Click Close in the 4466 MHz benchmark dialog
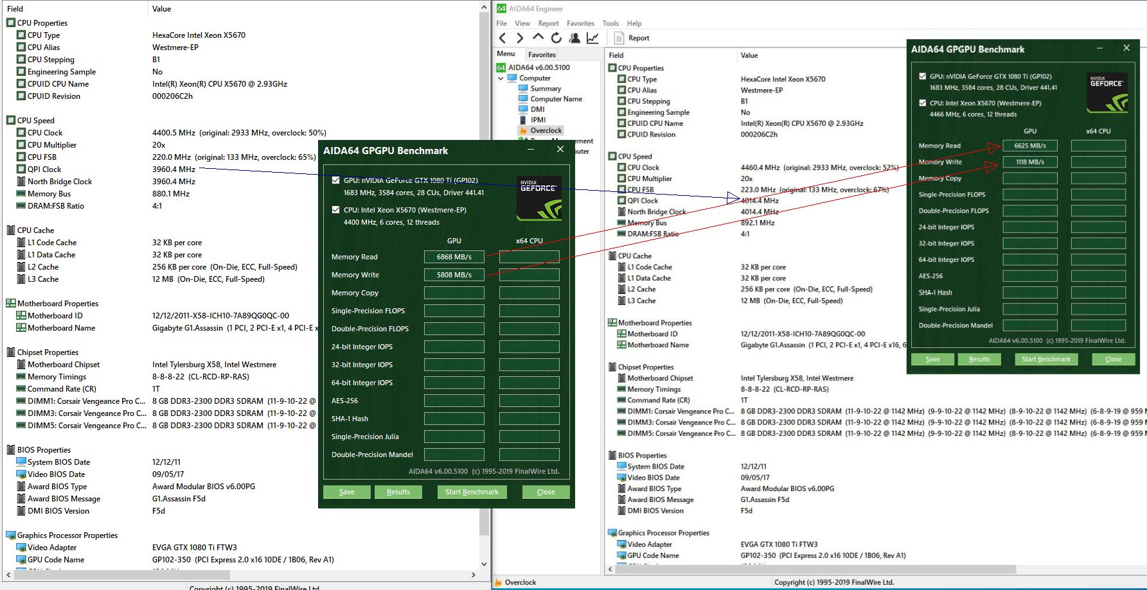1147x590 pixels. (1114, 359)
